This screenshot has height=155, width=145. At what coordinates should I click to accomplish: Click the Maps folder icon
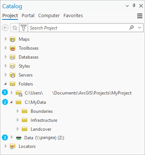tap(12, 39)
